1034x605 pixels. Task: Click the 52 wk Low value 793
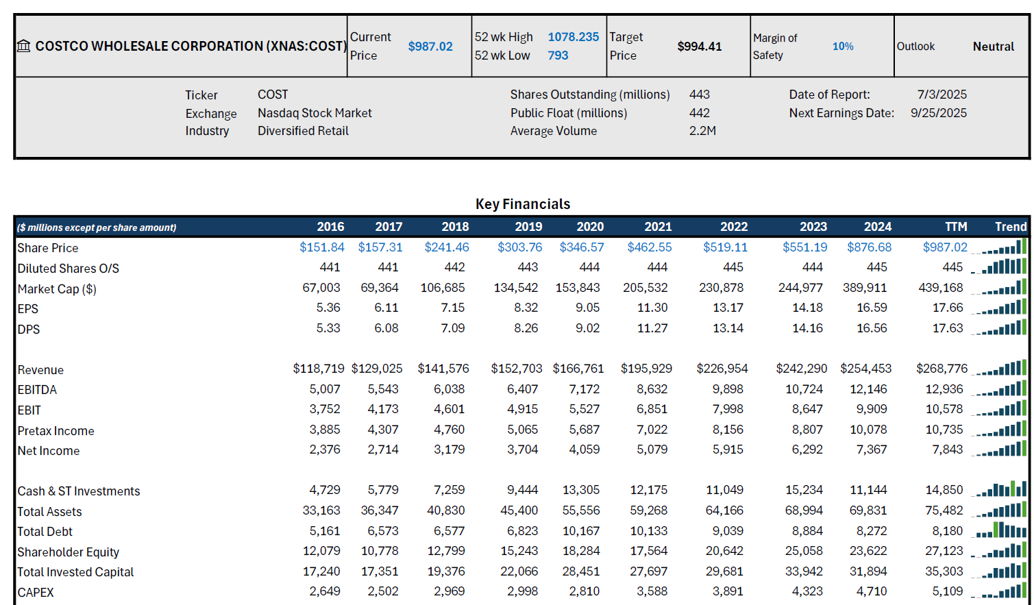558,55
